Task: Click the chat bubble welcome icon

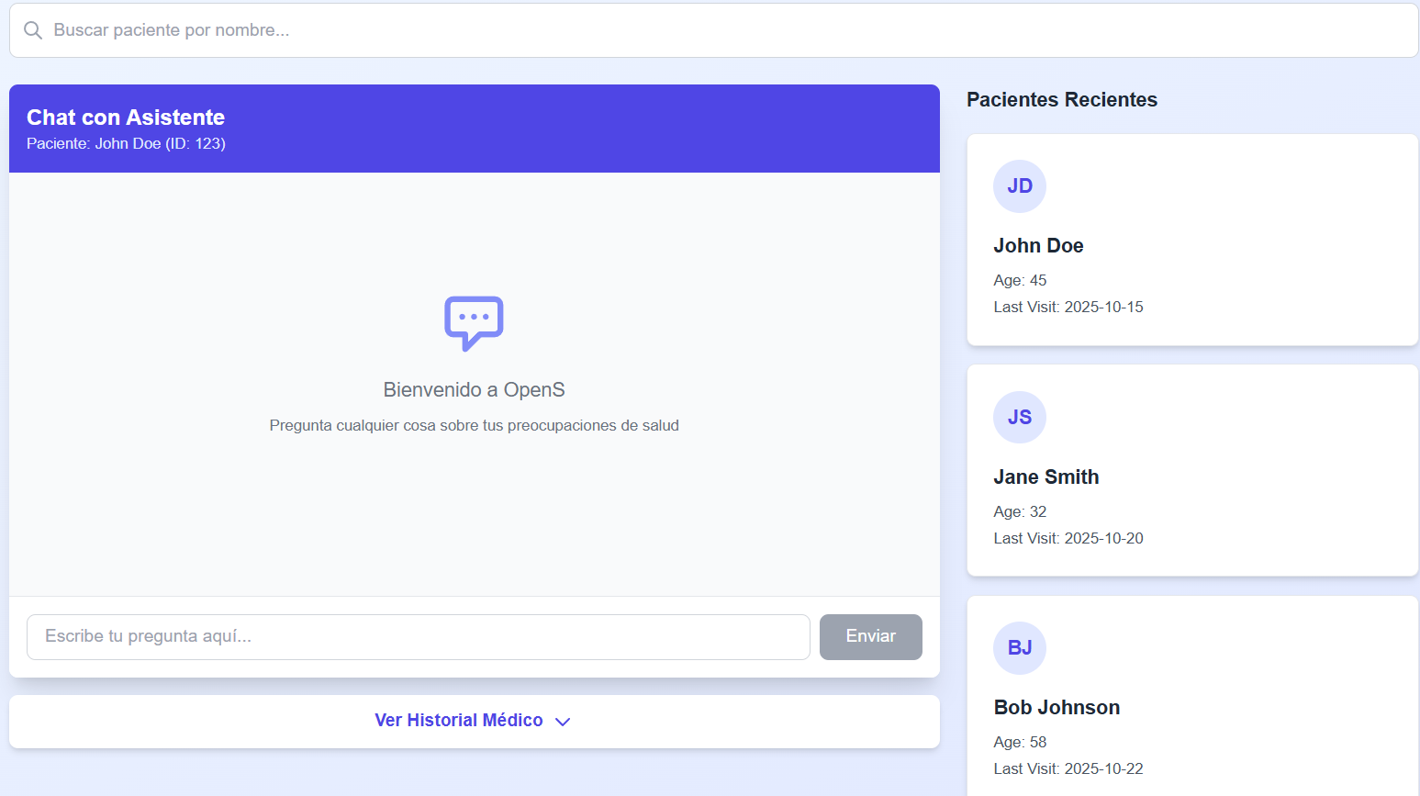Action: (474, 322)
